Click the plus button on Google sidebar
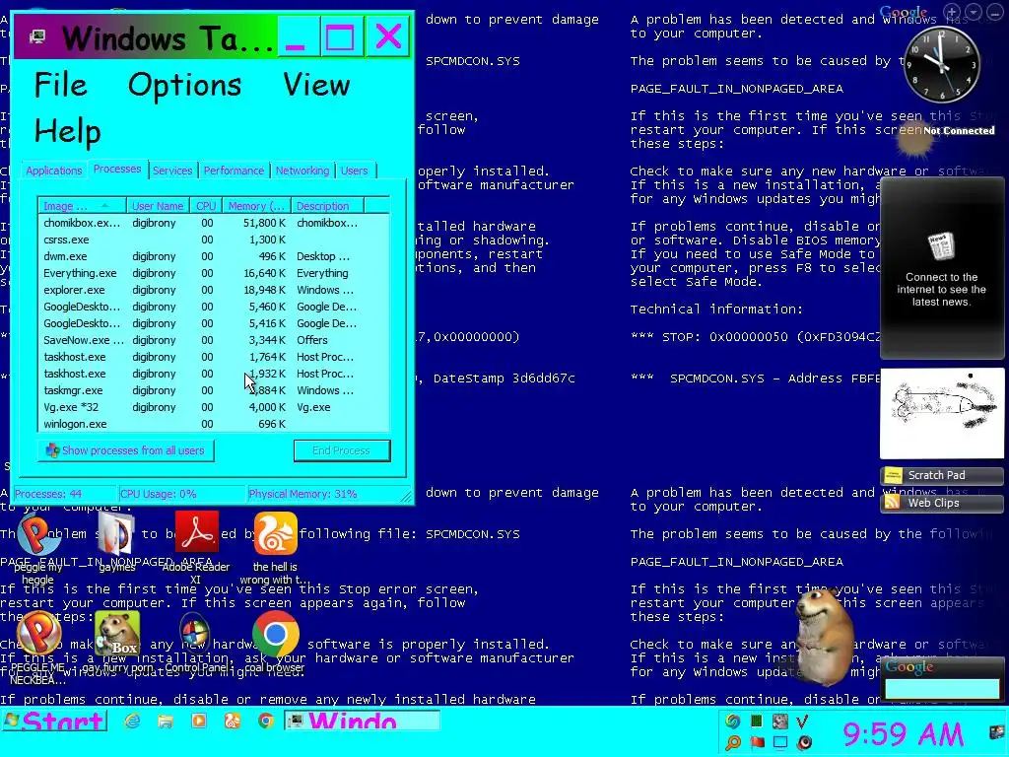The image size is (1009, 757). 953,12
